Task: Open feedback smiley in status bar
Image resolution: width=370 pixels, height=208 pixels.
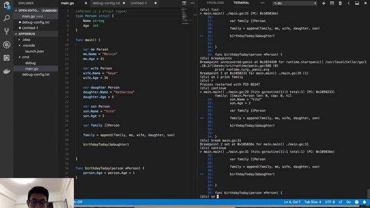Action: (x=357, y=202)
